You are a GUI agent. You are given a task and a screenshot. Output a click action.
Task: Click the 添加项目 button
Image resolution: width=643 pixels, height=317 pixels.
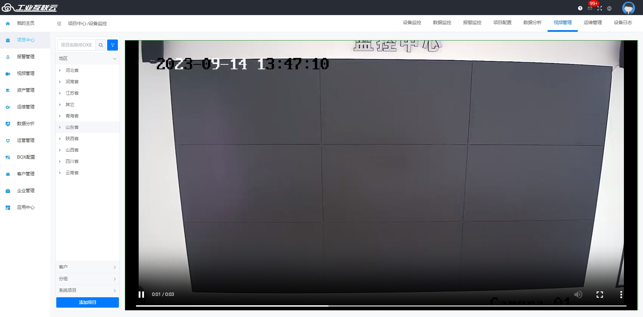click(87, 302)
